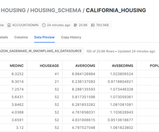Screen dimensions: 159x132
Task: Select AVEBEDRMS cell 1.023809524
Action: 118,74
